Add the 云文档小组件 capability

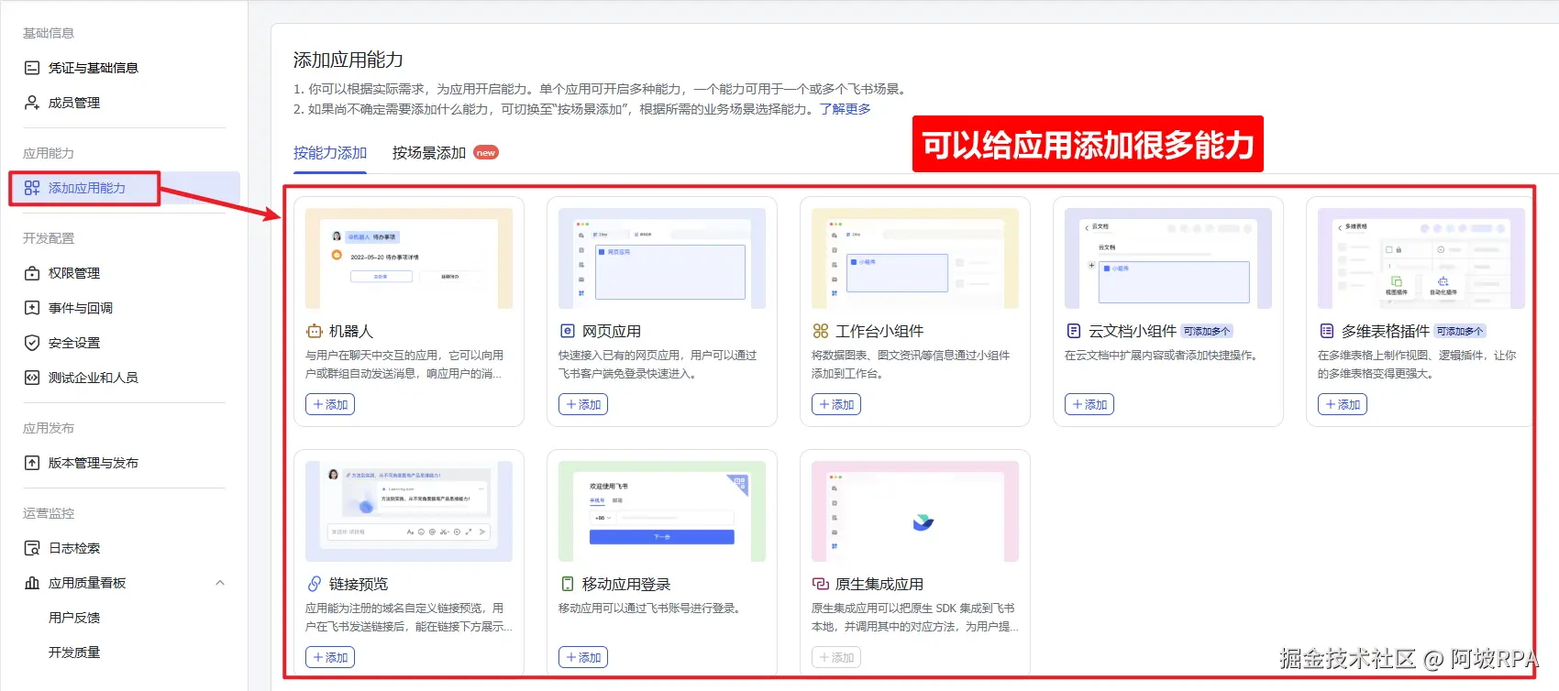[x=1089, y=404]
